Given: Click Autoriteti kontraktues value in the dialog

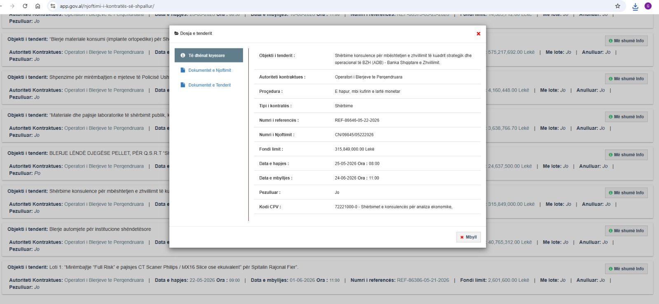Looking at the screenshot, I should 369,77.
